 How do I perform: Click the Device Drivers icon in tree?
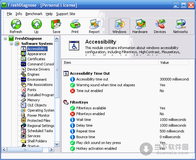[x=23, y=69]
